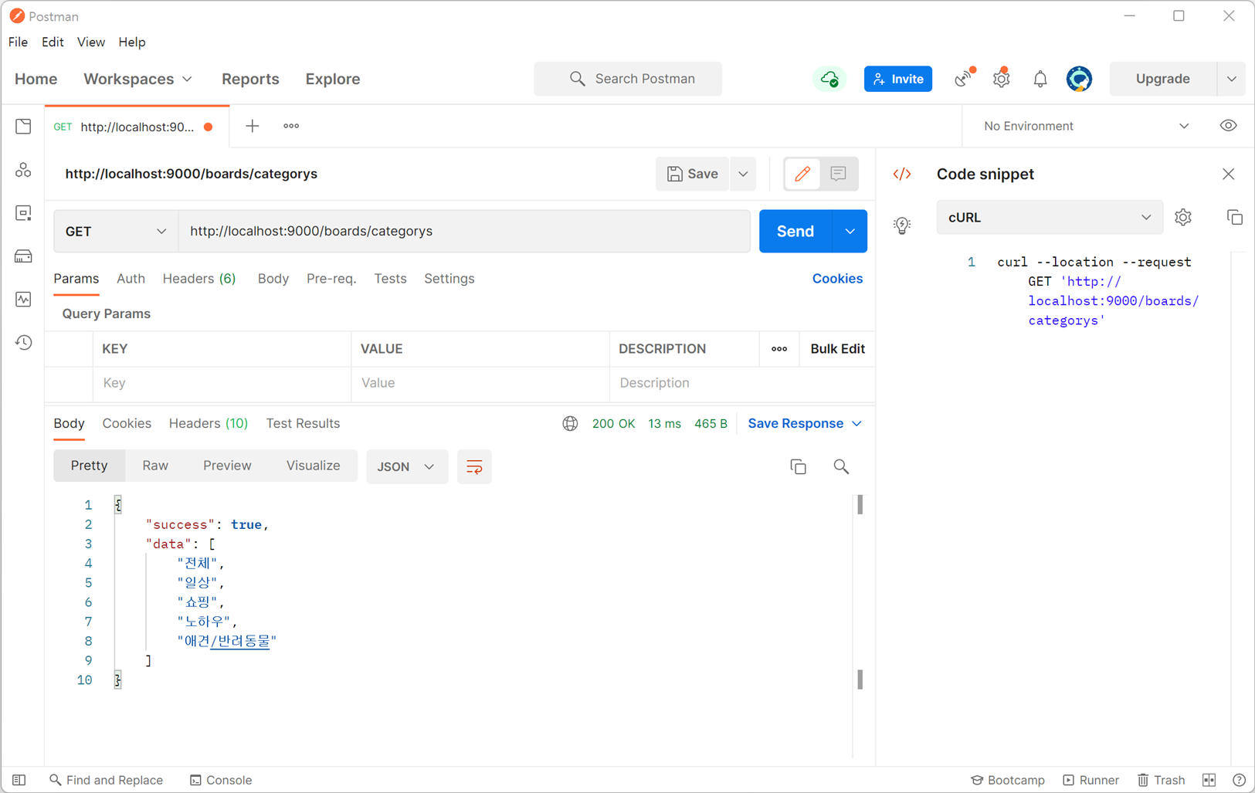Focus the Search Postman box
The width and height of the screenshot is (1255, 793).
(628, 79)
